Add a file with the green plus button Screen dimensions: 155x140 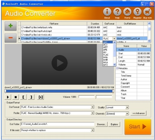[x=11, y=26]
